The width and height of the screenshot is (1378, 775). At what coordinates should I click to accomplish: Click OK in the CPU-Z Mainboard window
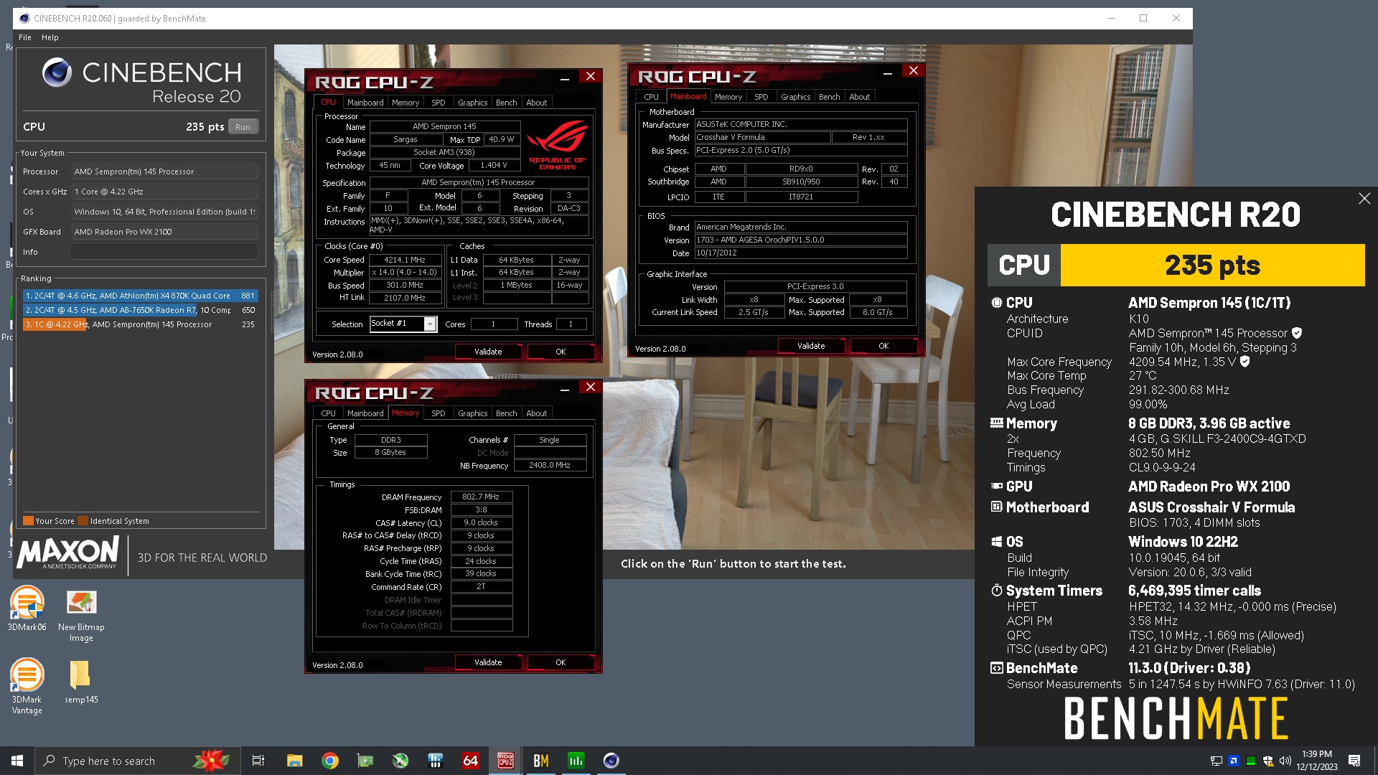click(883, 346)
